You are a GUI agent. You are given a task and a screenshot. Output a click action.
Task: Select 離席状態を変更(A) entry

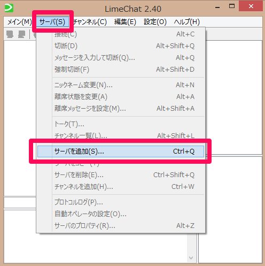[x=121, y=97]
